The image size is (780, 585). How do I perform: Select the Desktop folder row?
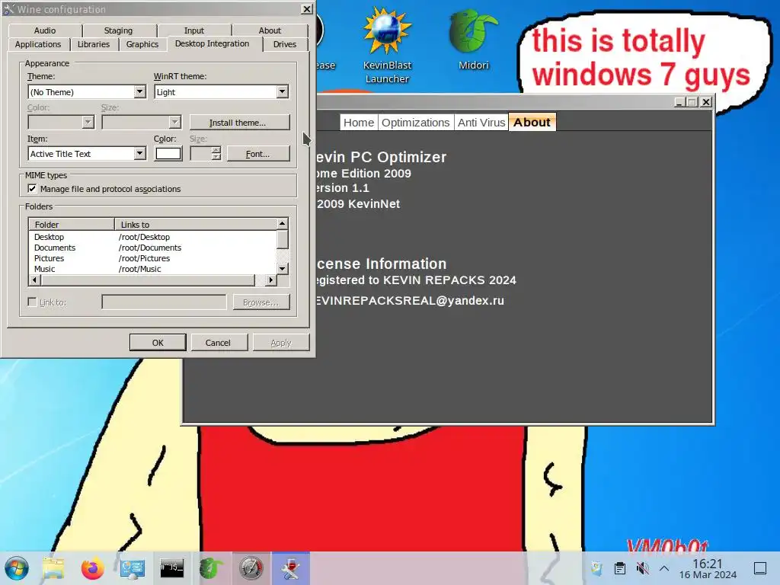(152, 237)
